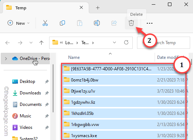This screenshot has height=140, width=193.
Task: Click folder icon of 0omz1b4j.0bw
Action: pos(67,80)
